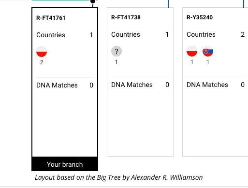This screenshot has height=188, width=248.
Task: Click the black node dot above R-FT41761
Action: point(93,1)
